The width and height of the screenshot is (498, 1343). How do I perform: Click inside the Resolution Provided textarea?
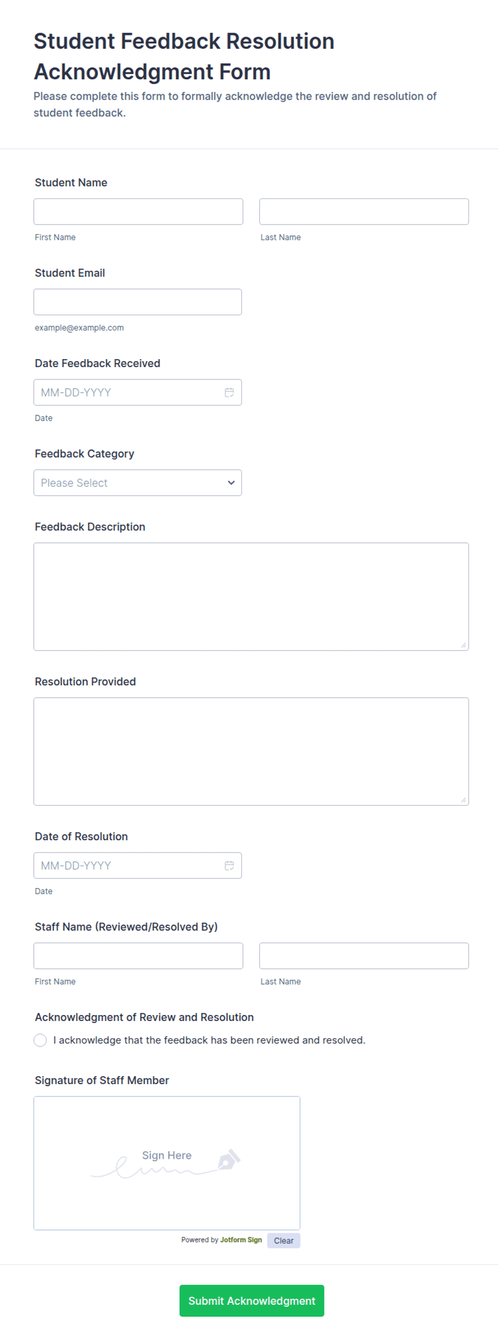(251, 751)
